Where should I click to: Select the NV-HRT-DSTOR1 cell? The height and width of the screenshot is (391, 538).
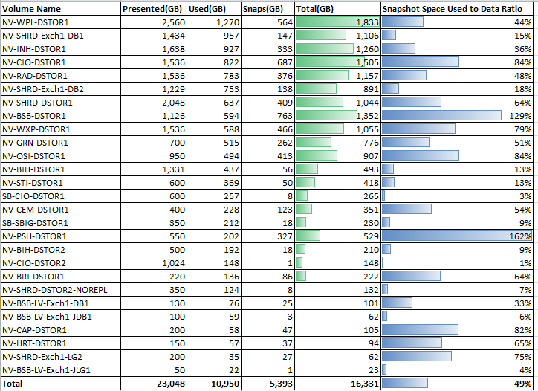click(61, 343)
